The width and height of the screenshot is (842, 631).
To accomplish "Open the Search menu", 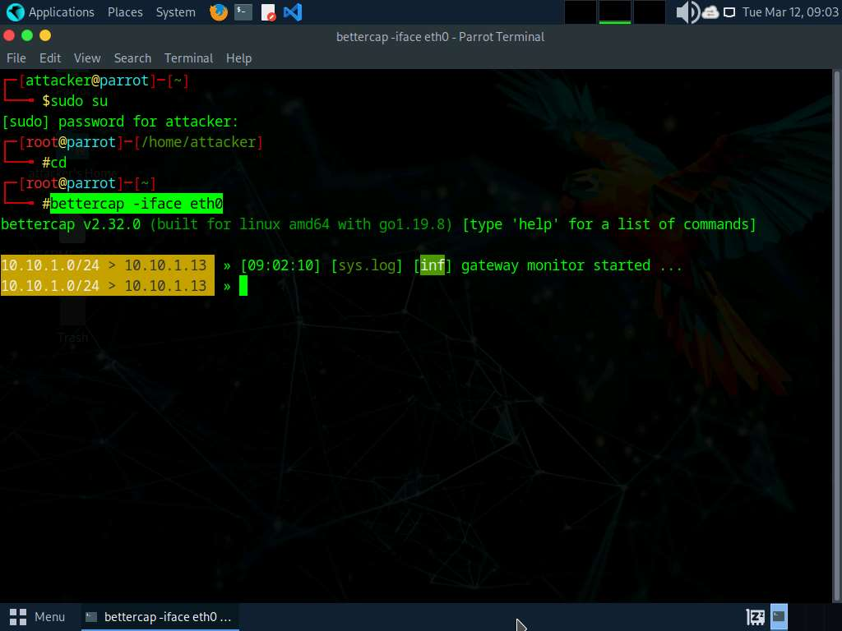I will [132, 58].
